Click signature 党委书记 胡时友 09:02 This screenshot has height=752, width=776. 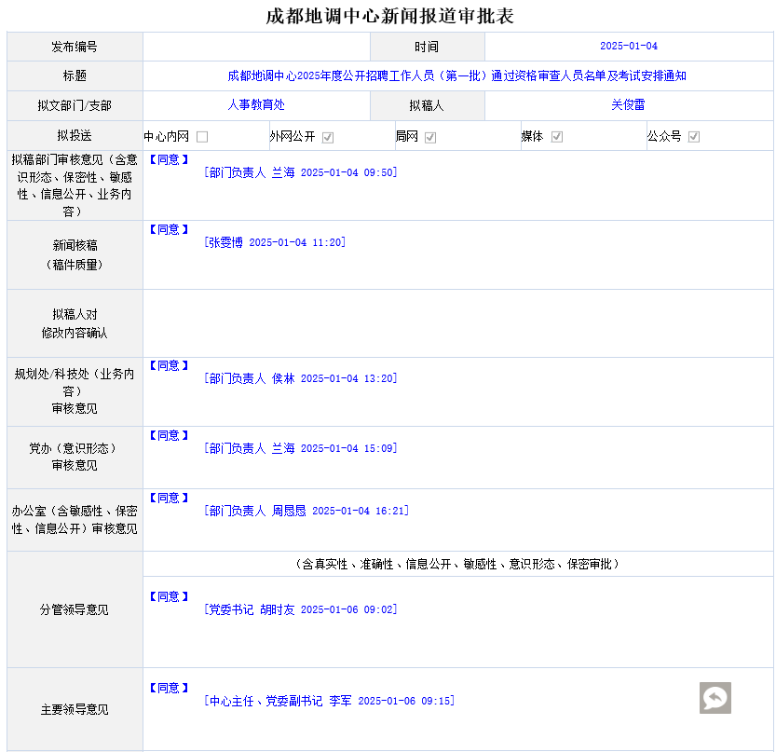point(300,609)
